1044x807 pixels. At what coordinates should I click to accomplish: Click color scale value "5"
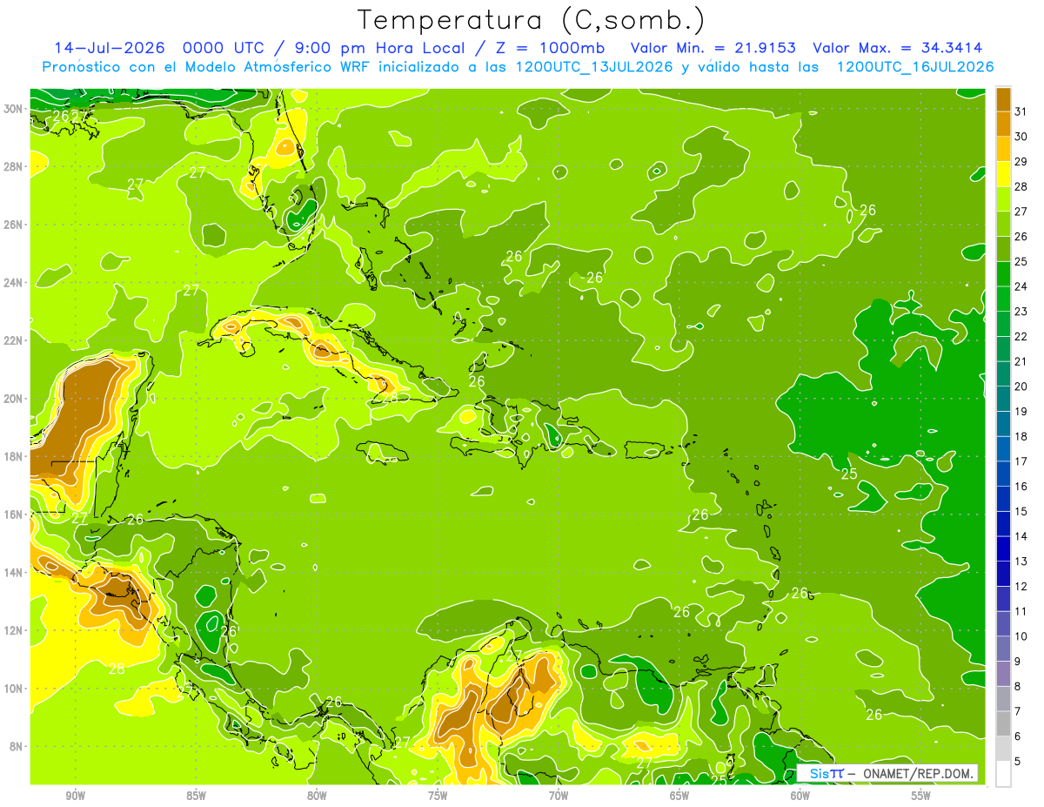click(1019, 761)
